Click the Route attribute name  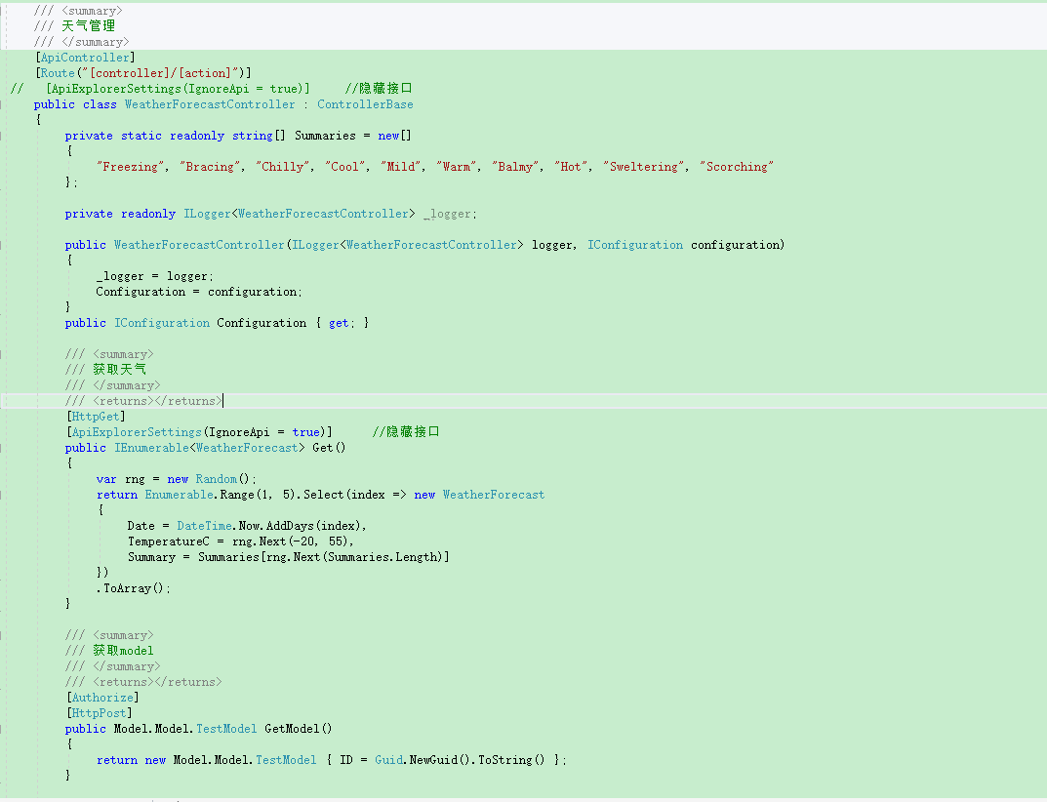[59, 73]
